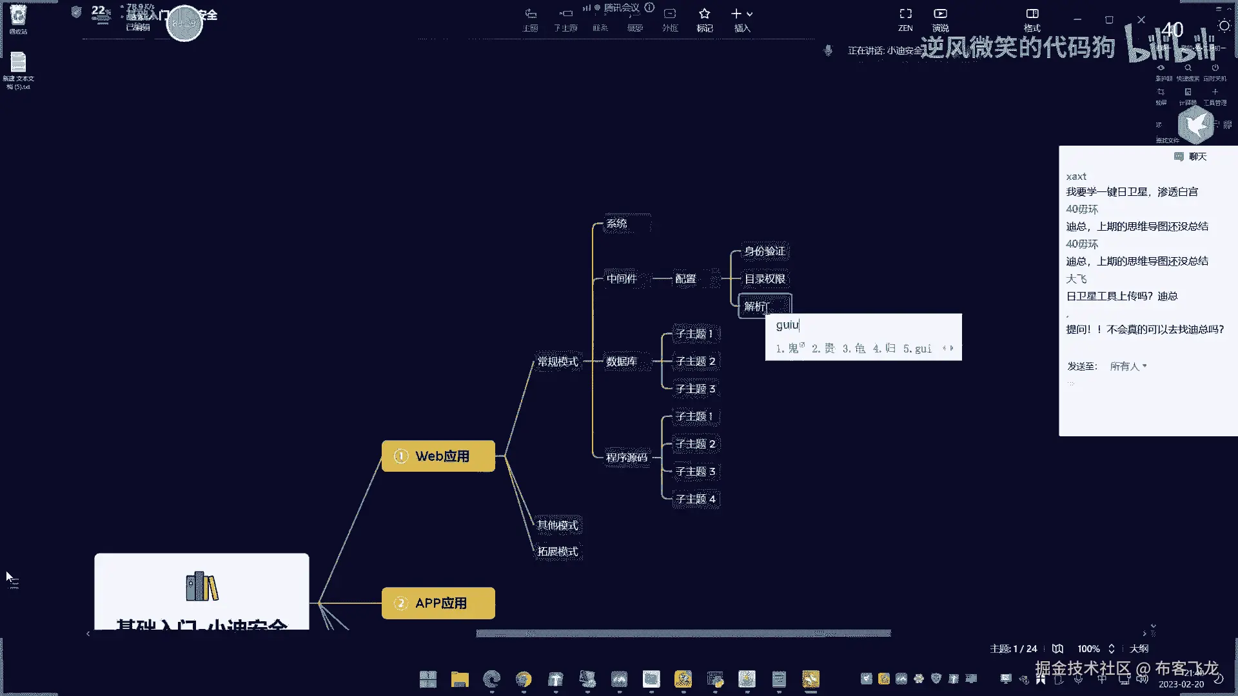Click the 其他模式 branch node
The image size is (1238, 696).
tap(558, 525)
